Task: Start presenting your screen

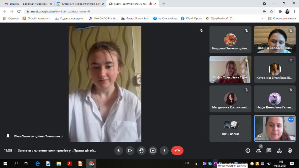Action: 153,150
